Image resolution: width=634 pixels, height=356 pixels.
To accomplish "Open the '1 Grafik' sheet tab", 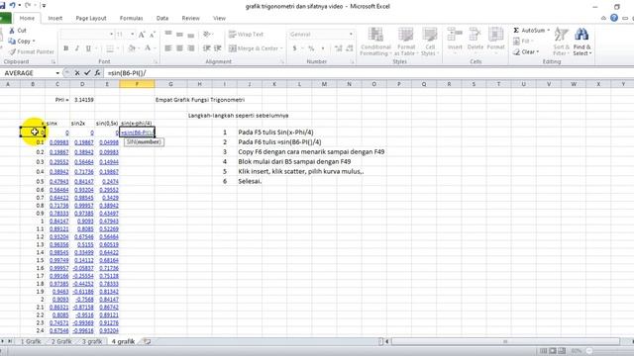I will tap(31, 341).
